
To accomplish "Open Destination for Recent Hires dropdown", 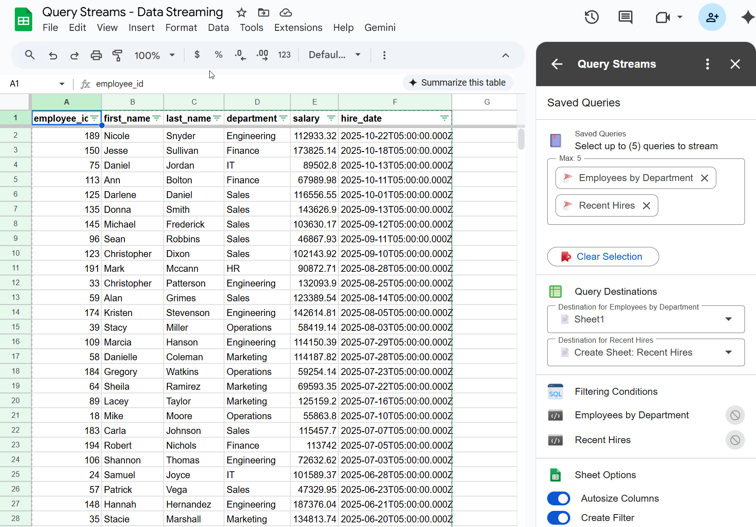I will coord(645,352).
